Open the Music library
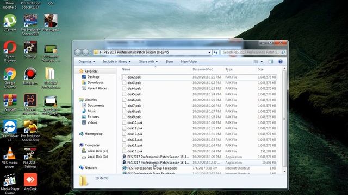 click(89, 111)
